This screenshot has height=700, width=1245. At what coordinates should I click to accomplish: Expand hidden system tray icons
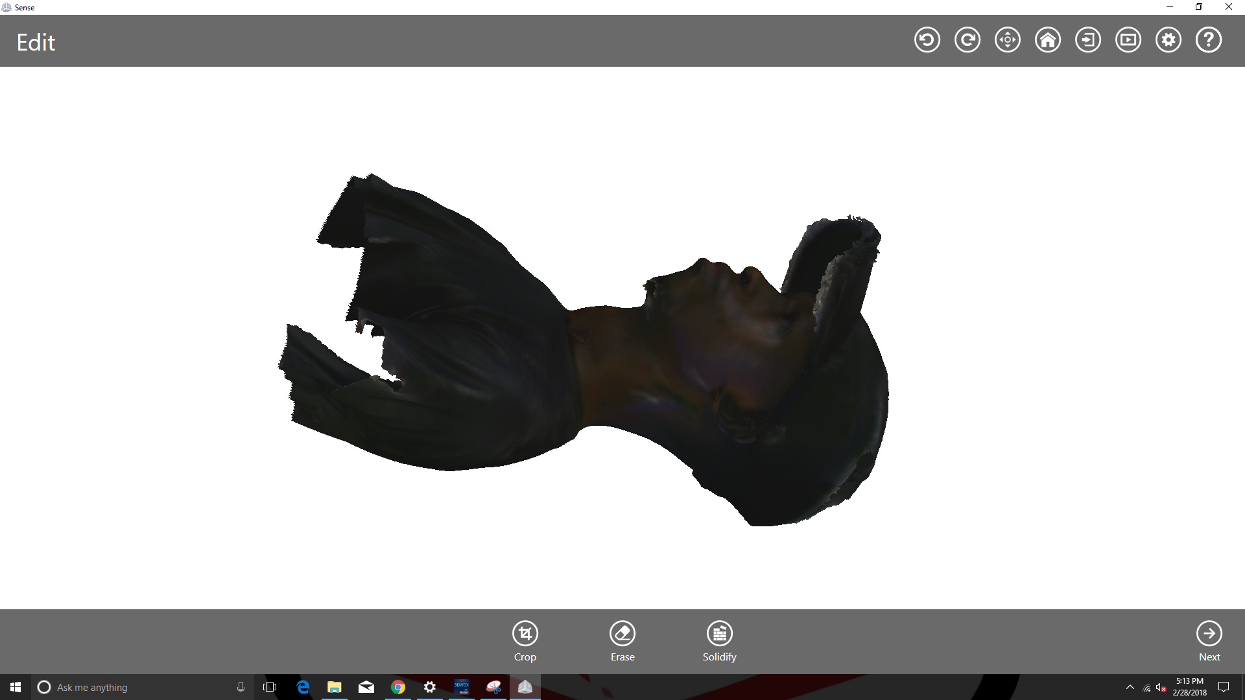[x=1130, y=687]
